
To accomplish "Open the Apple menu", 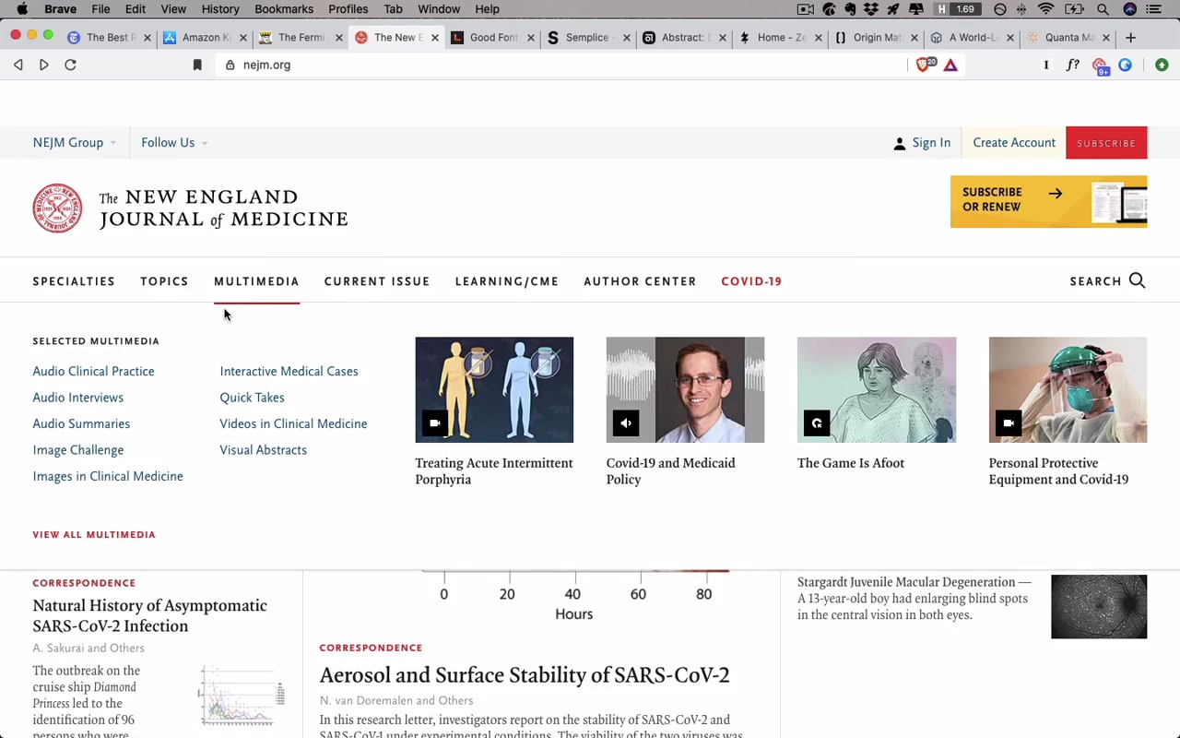I will 22,9.
